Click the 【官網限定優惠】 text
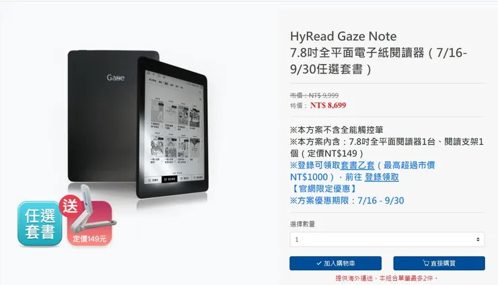The image size is (498, 285). pyautogui.click(x=324, y=189)
